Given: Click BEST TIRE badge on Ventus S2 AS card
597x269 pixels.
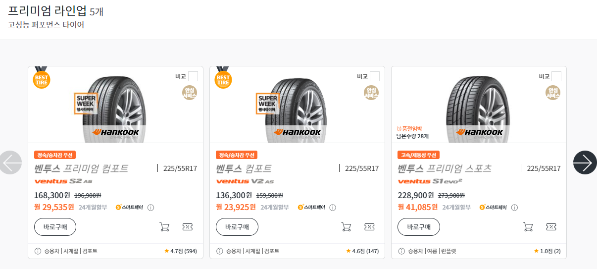Looking at the screenshot, I should [x=42, y=78].
